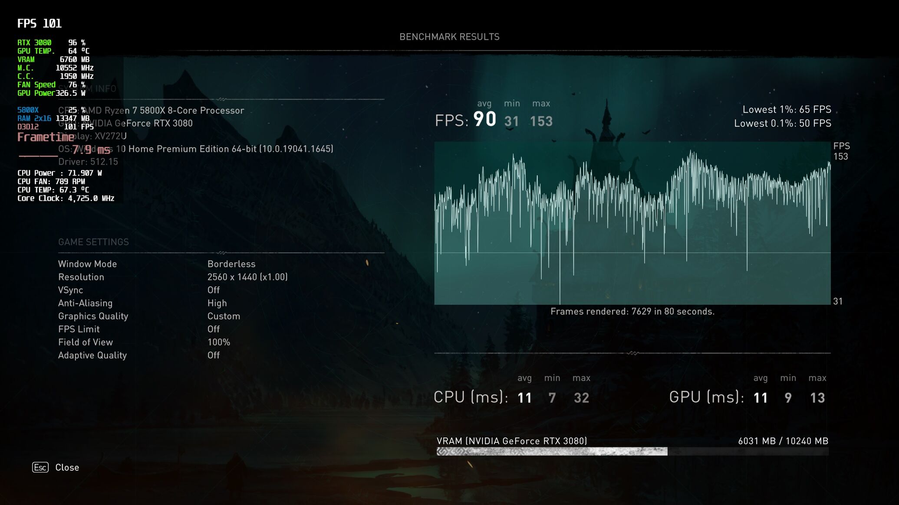This screenshot has height=505, width=899.
Task: Click the ornament on System Info divider
Action: tap(221, 99)
